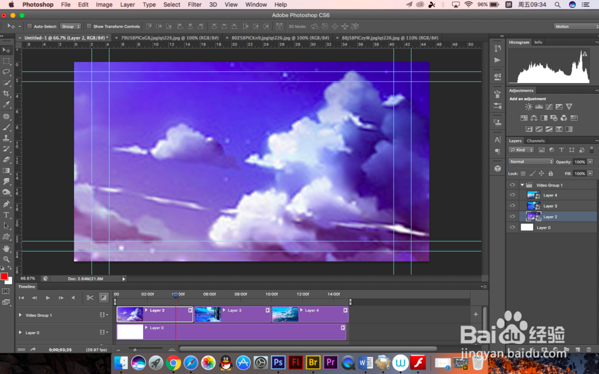Screen dimensions: 599x374
Task: Open the Auto-Select Group dropdown
Action: 70,26
